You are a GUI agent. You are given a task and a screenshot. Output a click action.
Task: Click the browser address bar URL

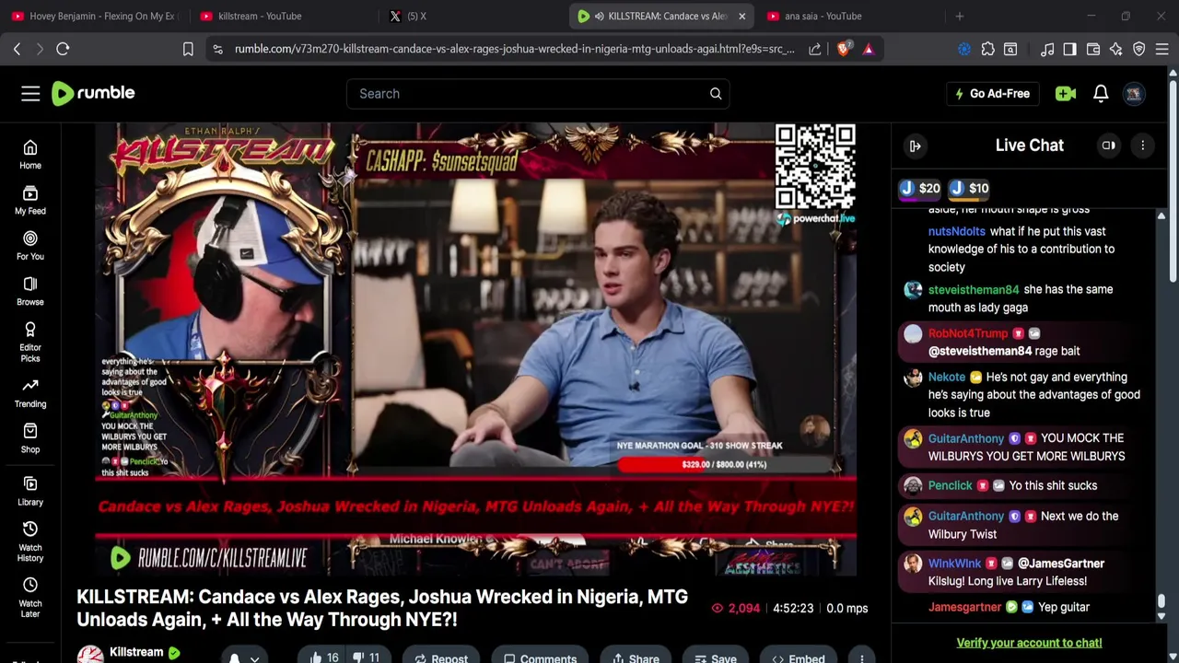(x=514, y=49)
